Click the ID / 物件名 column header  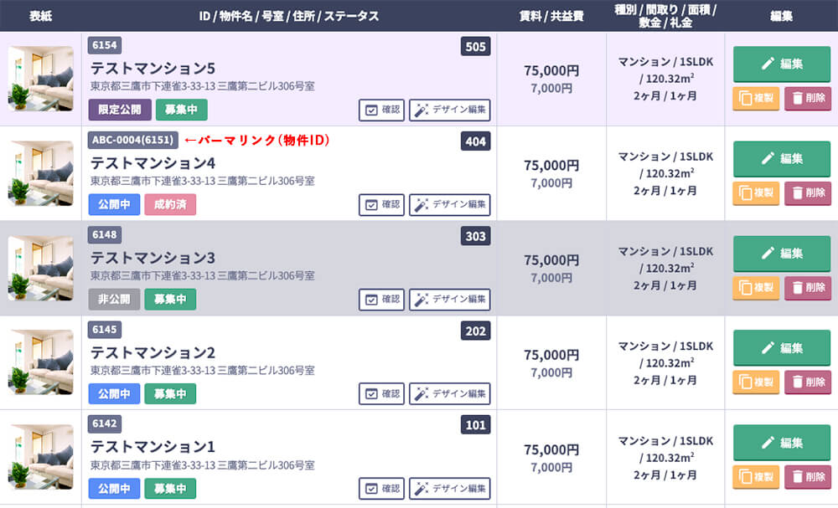click(x=288, y=16)
